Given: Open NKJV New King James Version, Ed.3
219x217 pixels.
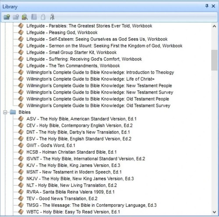Looking at the screenshot, I should (x=80, y=179).
